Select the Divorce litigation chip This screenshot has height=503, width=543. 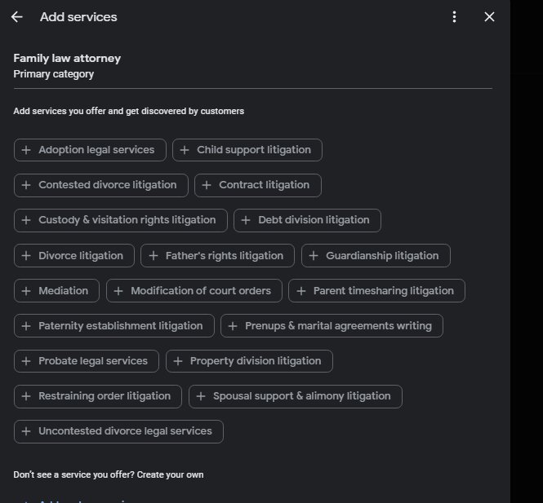pos(74,256)
